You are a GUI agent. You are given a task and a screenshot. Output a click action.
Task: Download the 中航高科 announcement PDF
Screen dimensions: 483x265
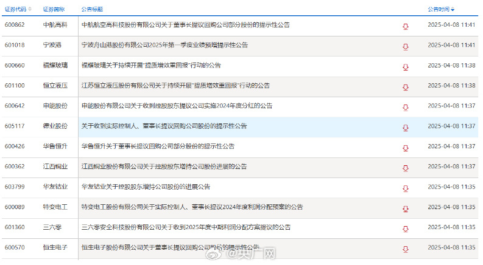[x=405, y=26]
